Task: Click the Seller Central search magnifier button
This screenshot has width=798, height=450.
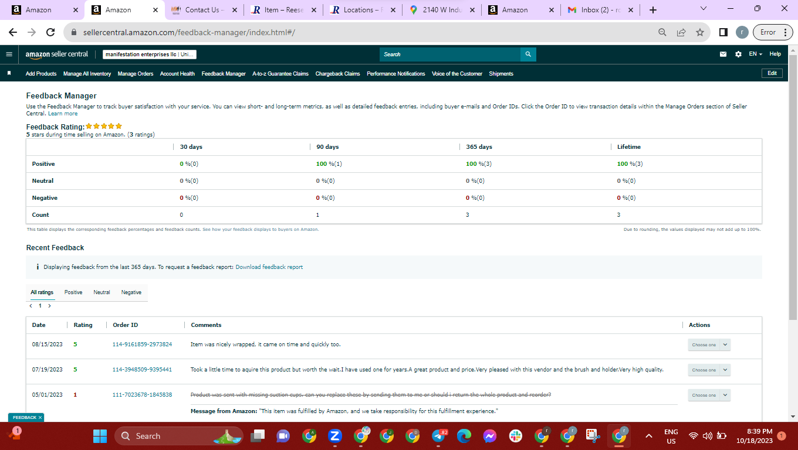Action: 528,54
